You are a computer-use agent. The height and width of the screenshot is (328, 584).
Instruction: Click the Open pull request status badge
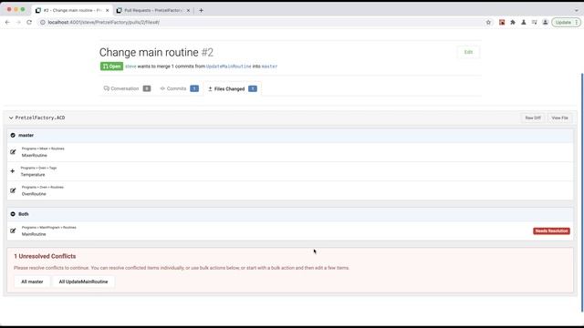pos(111,67)
